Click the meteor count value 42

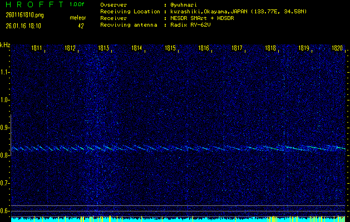click(x=81, y=26)
